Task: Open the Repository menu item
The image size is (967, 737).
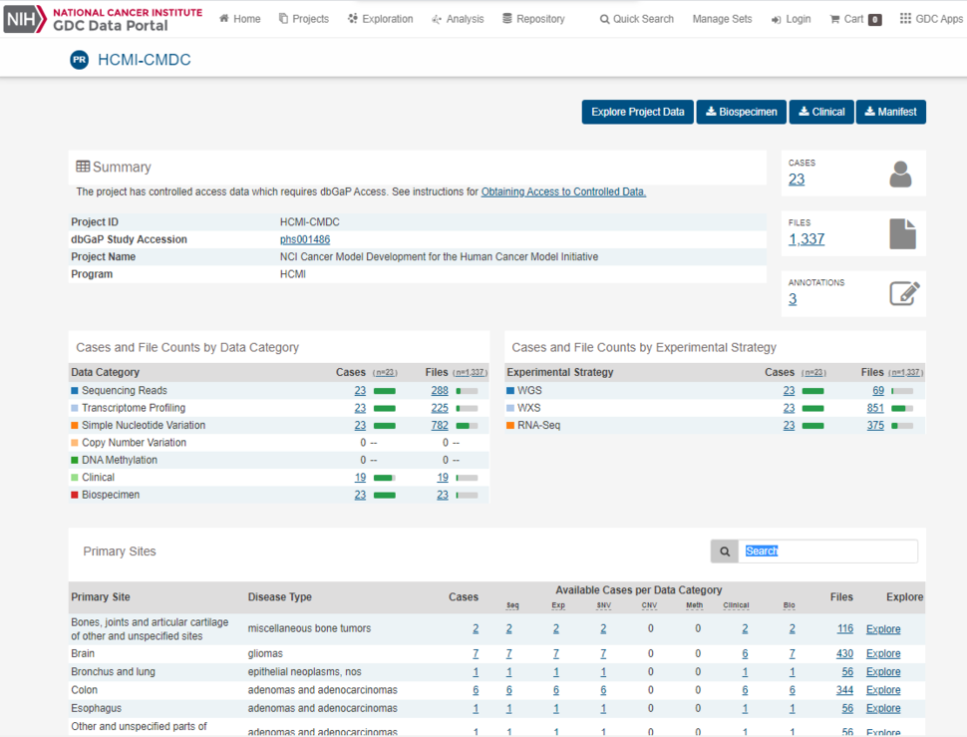Action: pos(533,19)
